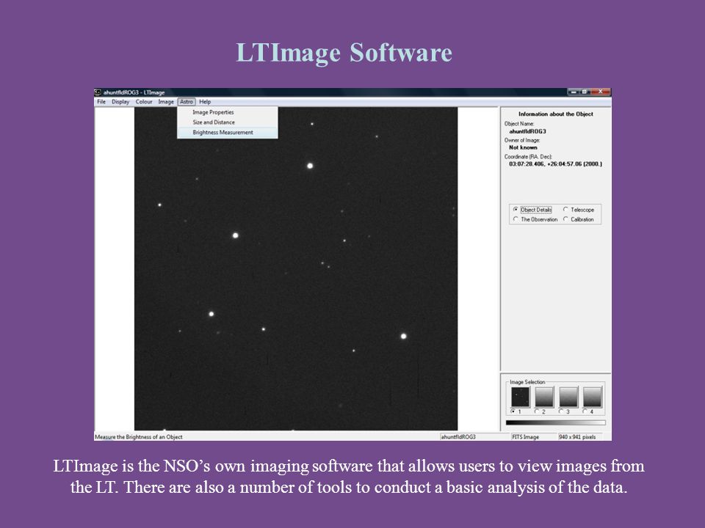Select image 2 radio button

[x=537, y=411]
